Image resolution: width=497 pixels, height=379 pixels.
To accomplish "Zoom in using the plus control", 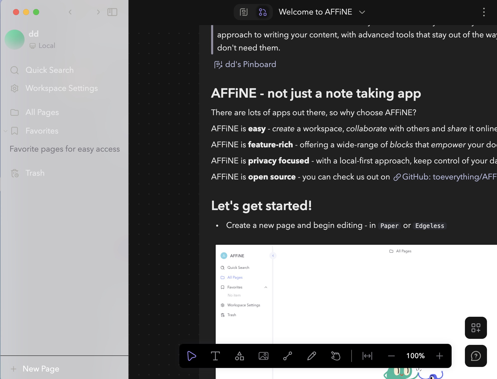I will (440, 356).
